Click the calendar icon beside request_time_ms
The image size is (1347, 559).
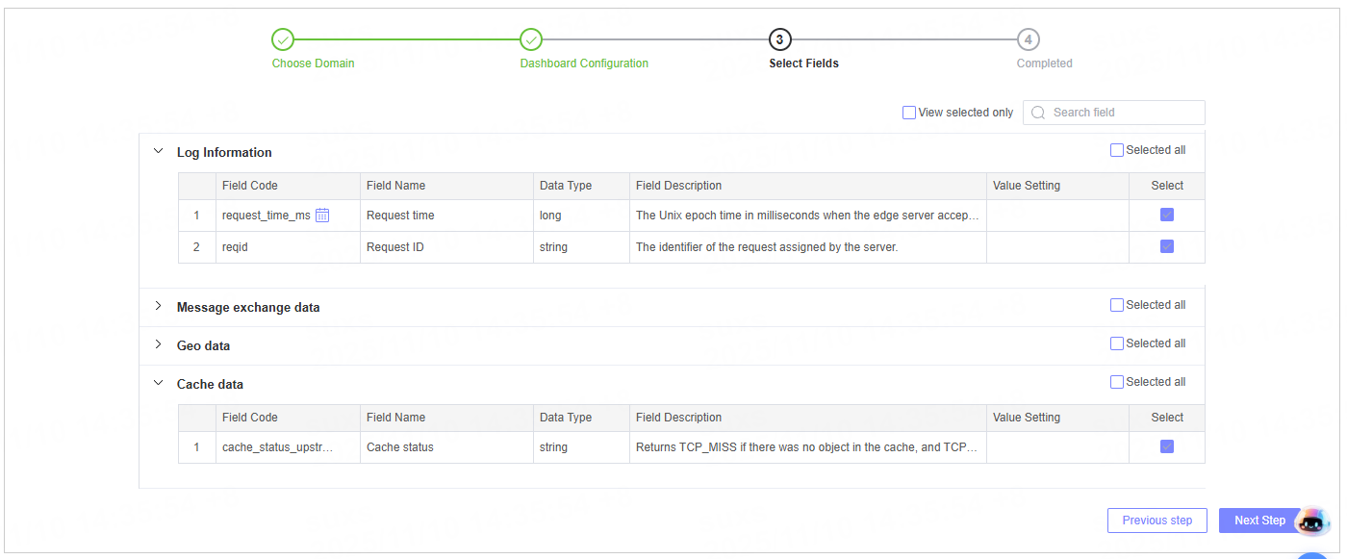(322, 216)
